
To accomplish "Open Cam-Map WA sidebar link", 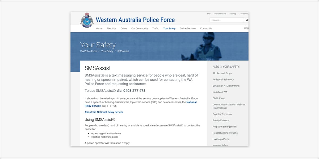I will coord(220,92).
